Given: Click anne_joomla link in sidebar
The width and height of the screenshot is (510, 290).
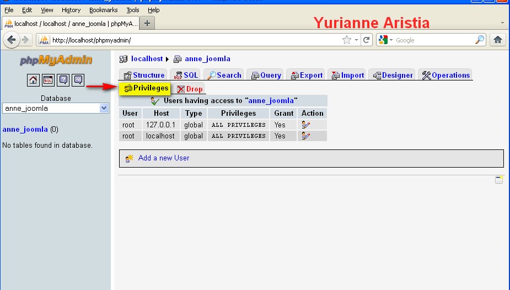Looking at the screenshot, I should coord(25,130).
